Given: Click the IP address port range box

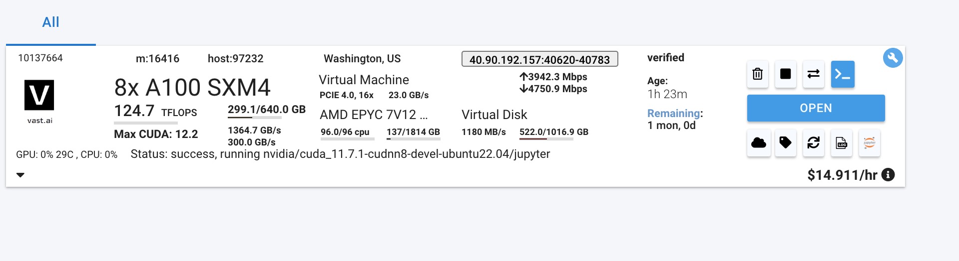Looking at the screenshot, I should pos(540,59).
